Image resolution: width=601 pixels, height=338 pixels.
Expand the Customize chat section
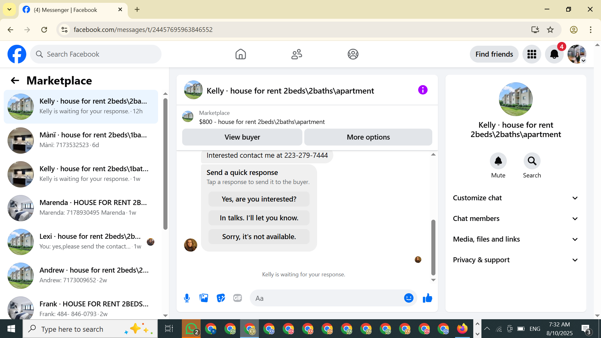tap(516, 198)
